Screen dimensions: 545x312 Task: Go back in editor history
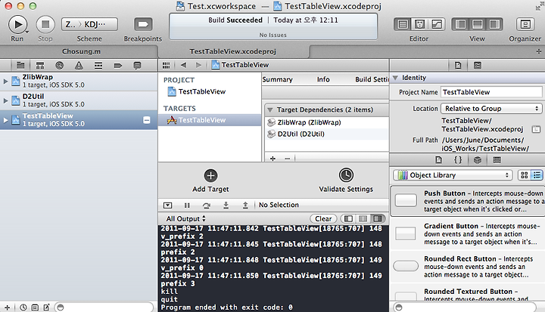coord(183,65)
